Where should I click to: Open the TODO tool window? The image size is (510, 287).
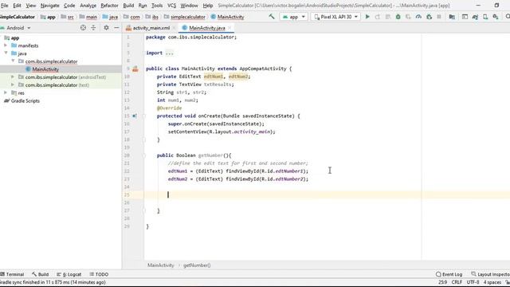point(99,274)
